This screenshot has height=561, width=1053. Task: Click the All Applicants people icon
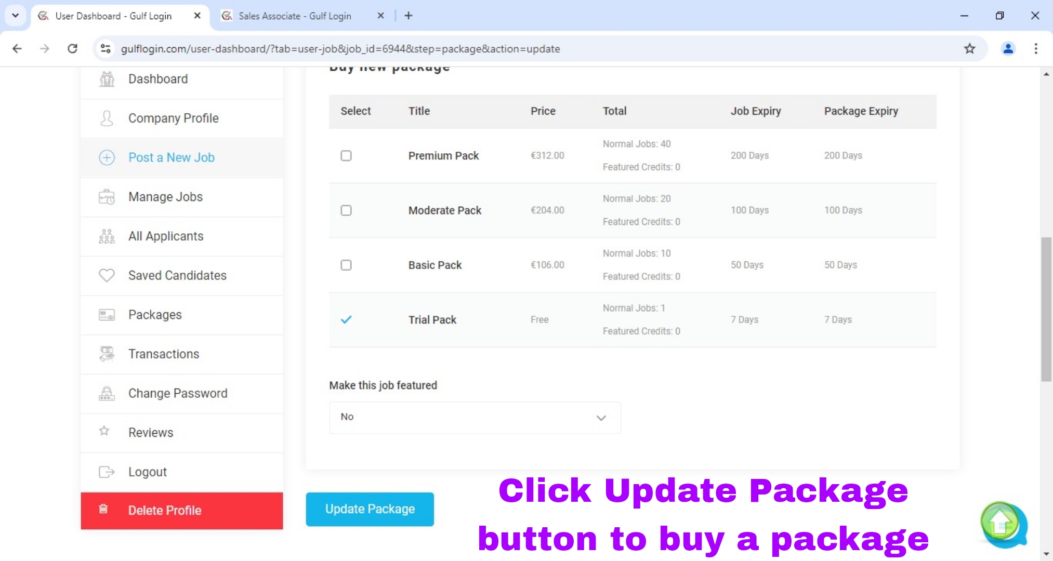(106, 236)
